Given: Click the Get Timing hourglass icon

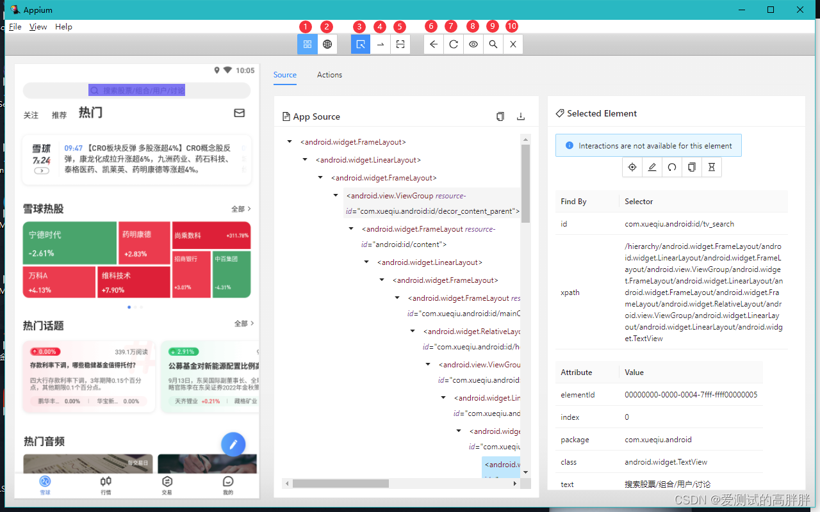Looking at the screenshot, I should [712, 167].
